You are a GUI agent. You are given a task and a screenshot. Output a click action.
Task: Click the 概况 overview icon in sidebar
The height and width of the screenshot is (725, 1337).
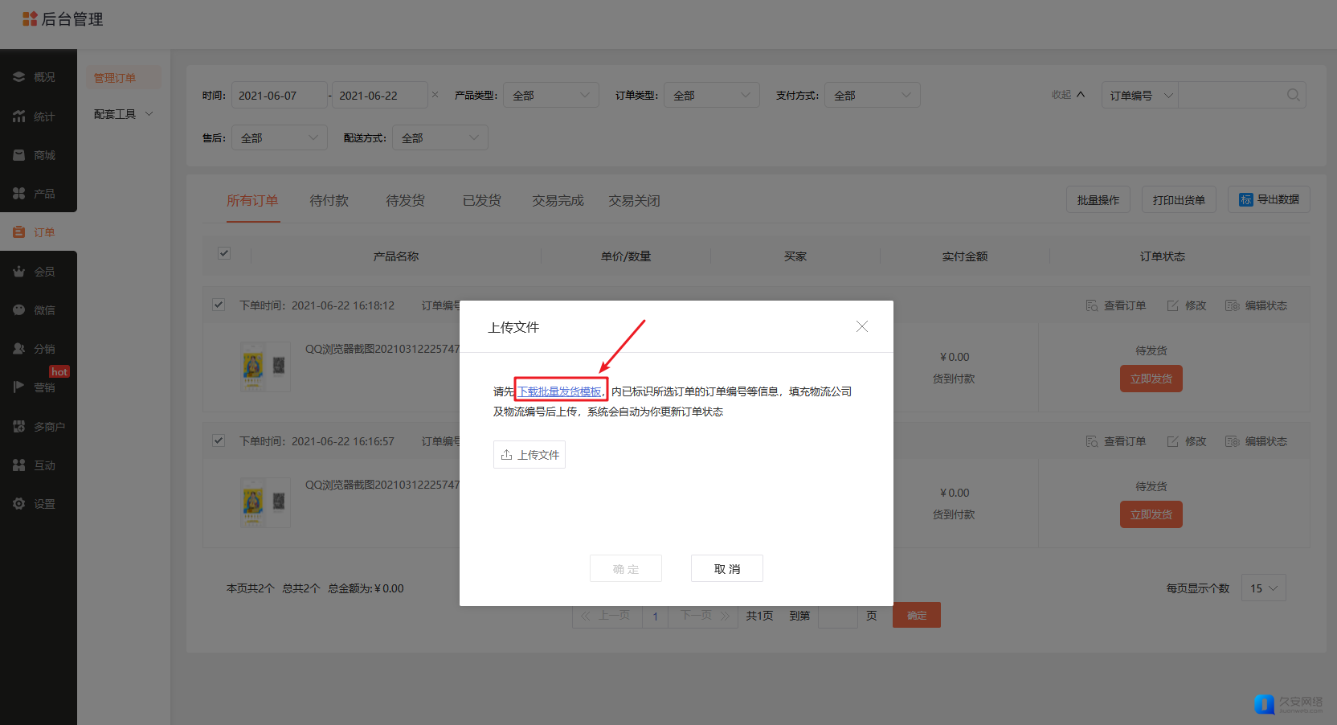point(19,77)
